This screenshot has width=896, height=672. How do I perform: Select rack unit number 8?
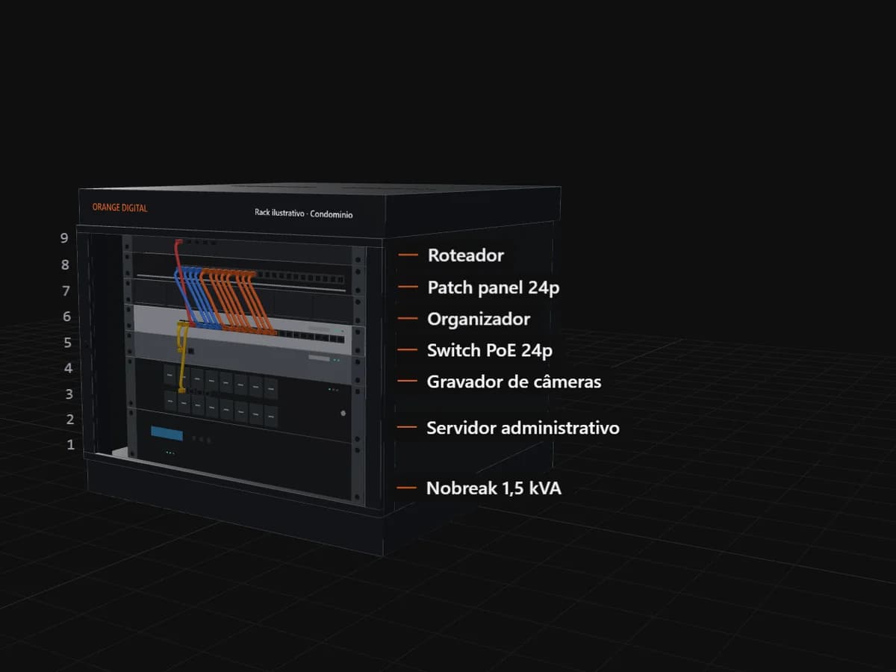(x=65, y=264)
